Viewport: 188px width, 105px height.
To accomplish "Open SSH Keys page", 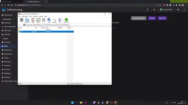I will (x=6, y=31).
